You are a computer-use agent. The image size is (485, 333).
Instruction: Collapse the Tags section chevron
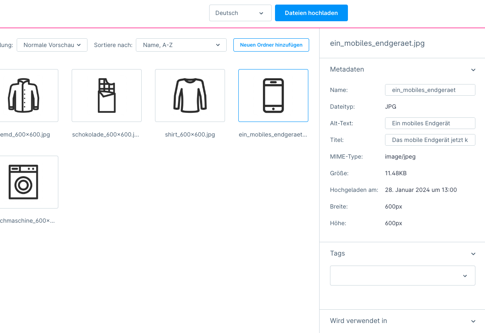pos(473,254)
